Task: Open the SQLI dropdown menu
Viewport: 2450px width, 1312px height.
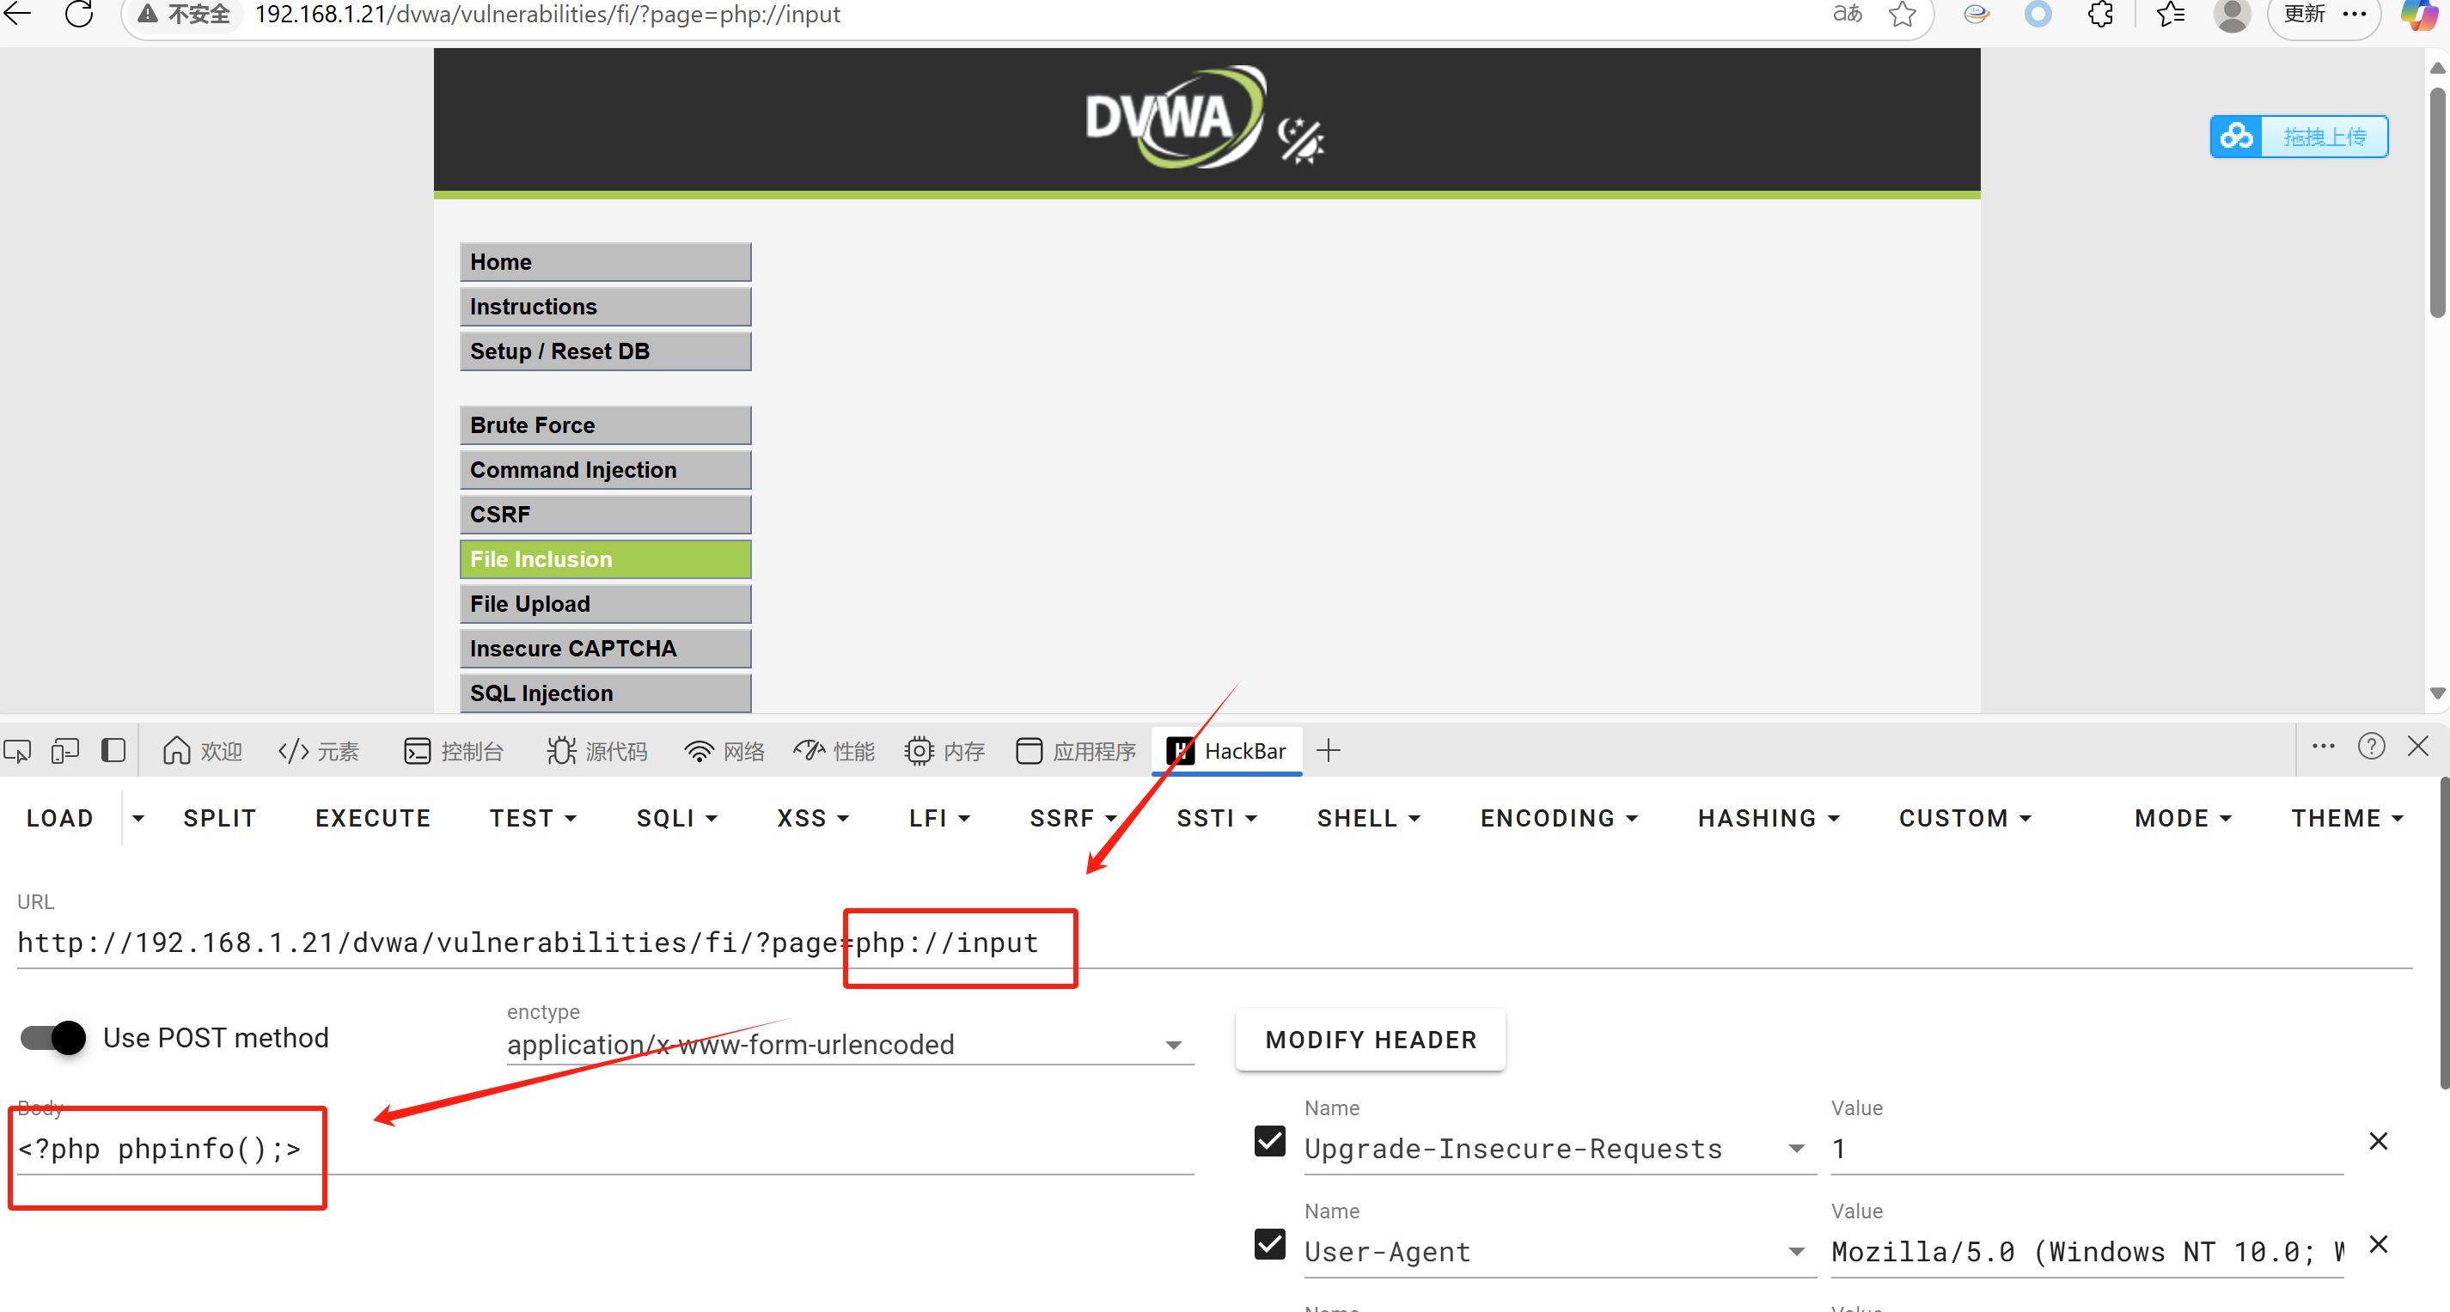Action: pyautogui.click(x=676, y=819)
